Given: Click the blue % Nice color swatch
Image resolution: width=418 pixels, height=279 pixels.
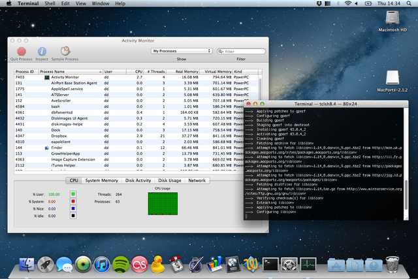Looking at the screenshot, I should [73, 208].
